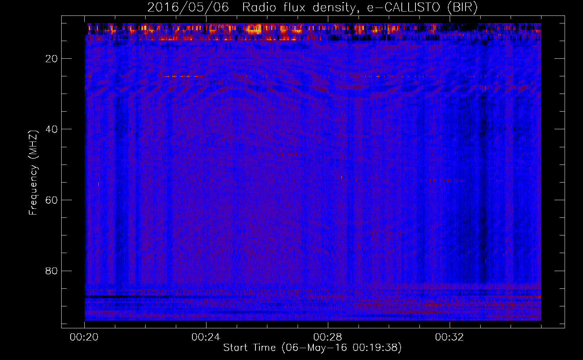
Task: Click the '00:20' time tick label
Action: 84,337
